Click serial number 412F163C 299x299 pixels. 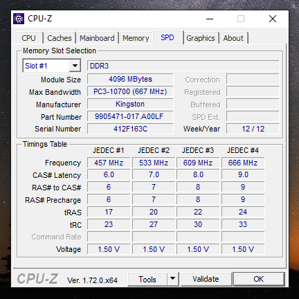[130, 129]
